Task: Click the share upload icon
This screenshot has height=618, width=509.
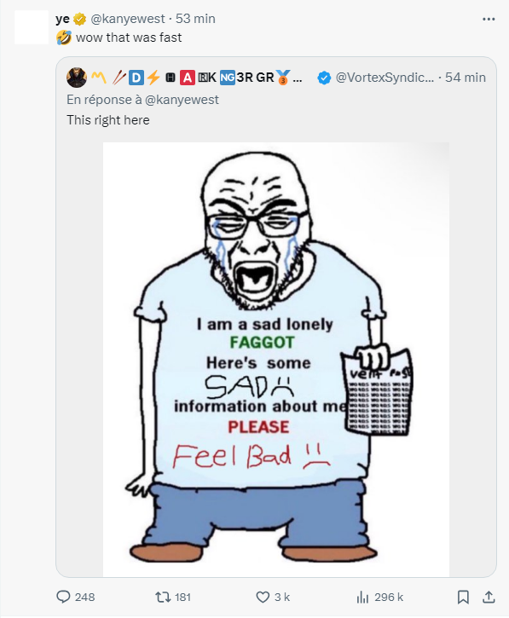Action: coord(489,597)
